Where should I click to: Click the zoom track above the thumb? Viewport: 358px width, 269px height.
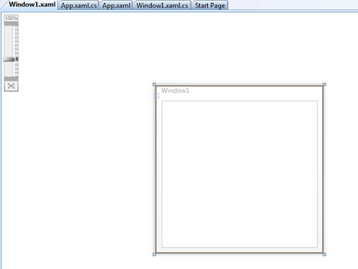pyautogui.click(x=11, y=41)
